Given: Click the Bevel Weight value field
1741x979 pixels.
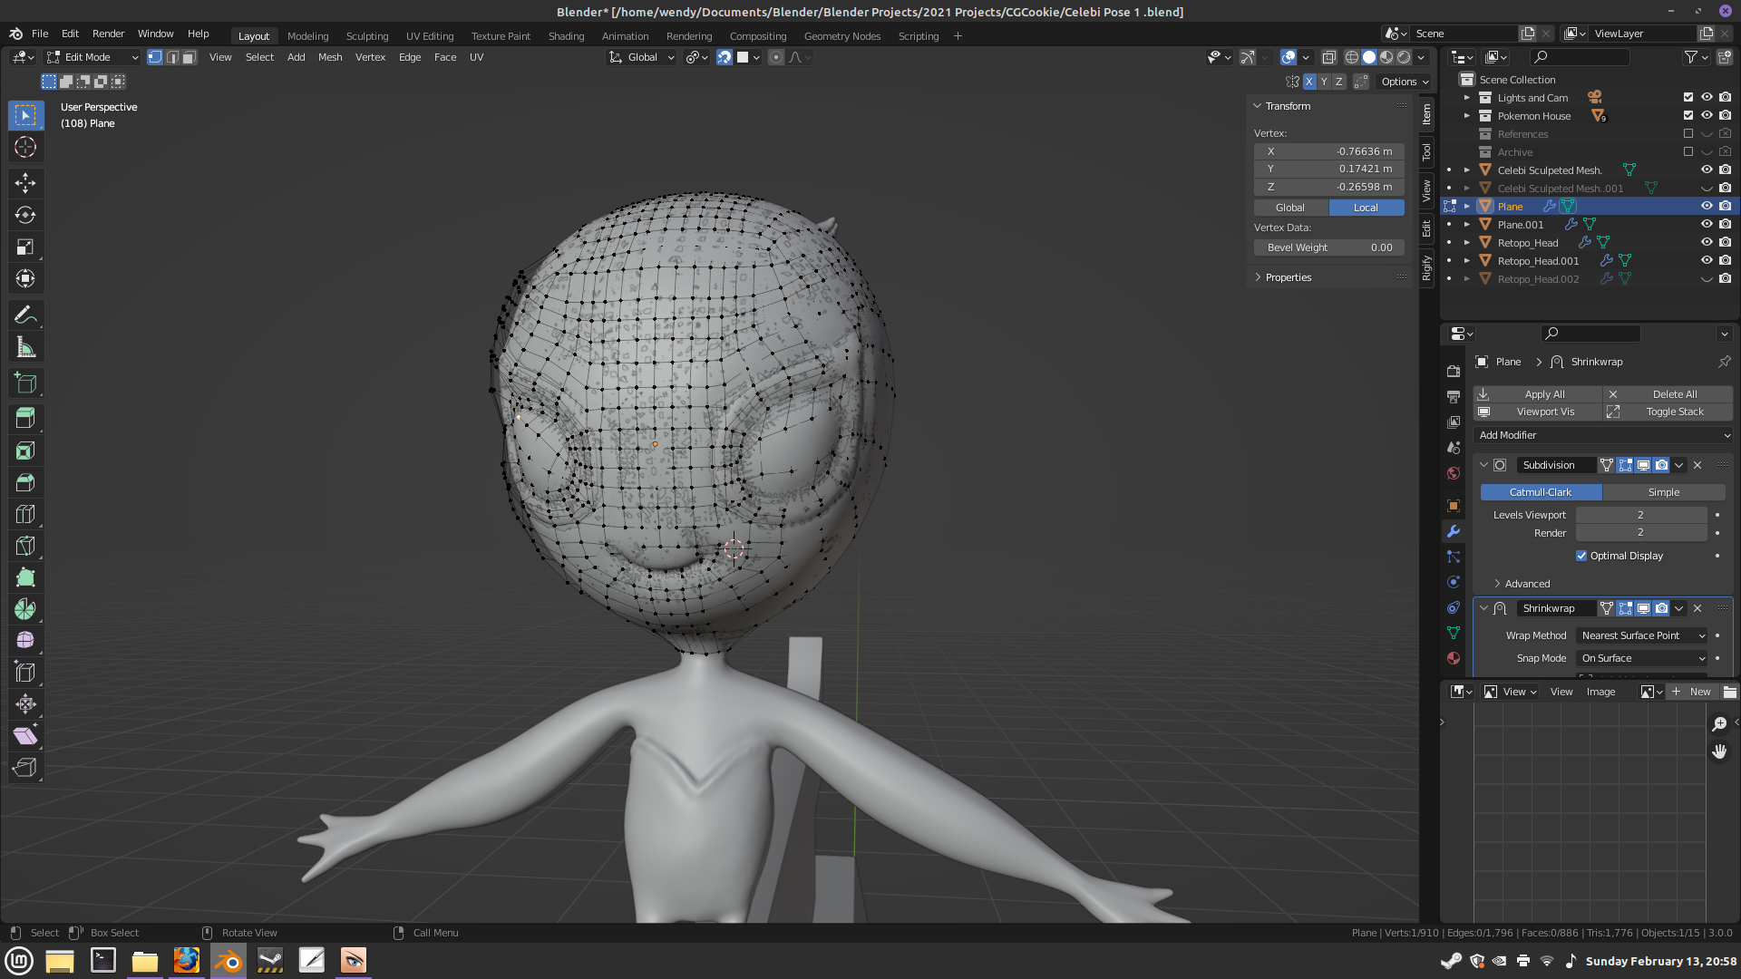Looking at the screenshot, I should tap(1328, 247).
